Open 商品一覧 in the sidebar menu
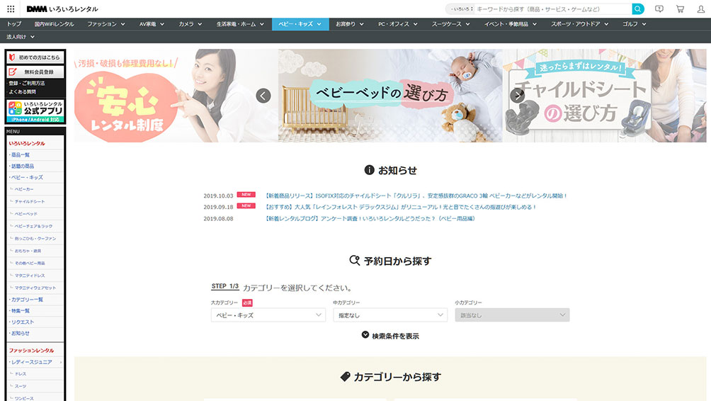Image resolution: width=711 pixels, height=401 pixels. coord(21,154)
